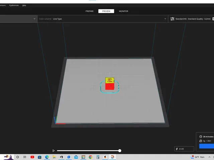Show hidden system tray icons
This screenshot has width=214, height=160.
210,157
